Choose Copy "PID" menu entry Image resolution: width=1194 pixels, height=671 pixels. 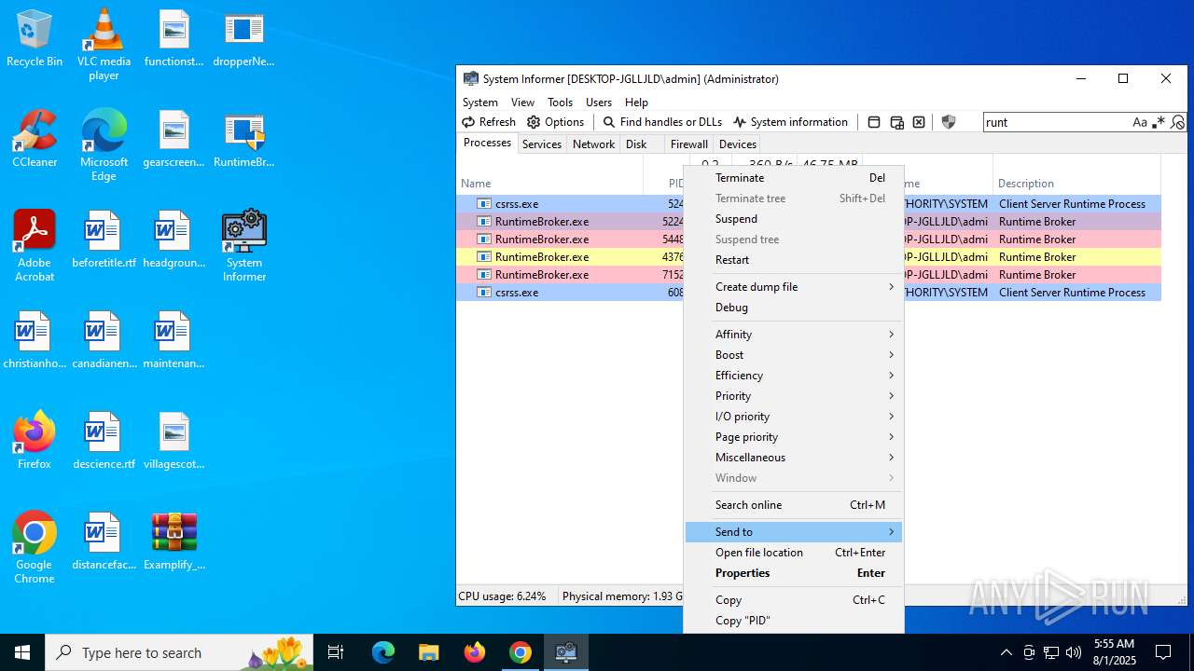point(794,621)
